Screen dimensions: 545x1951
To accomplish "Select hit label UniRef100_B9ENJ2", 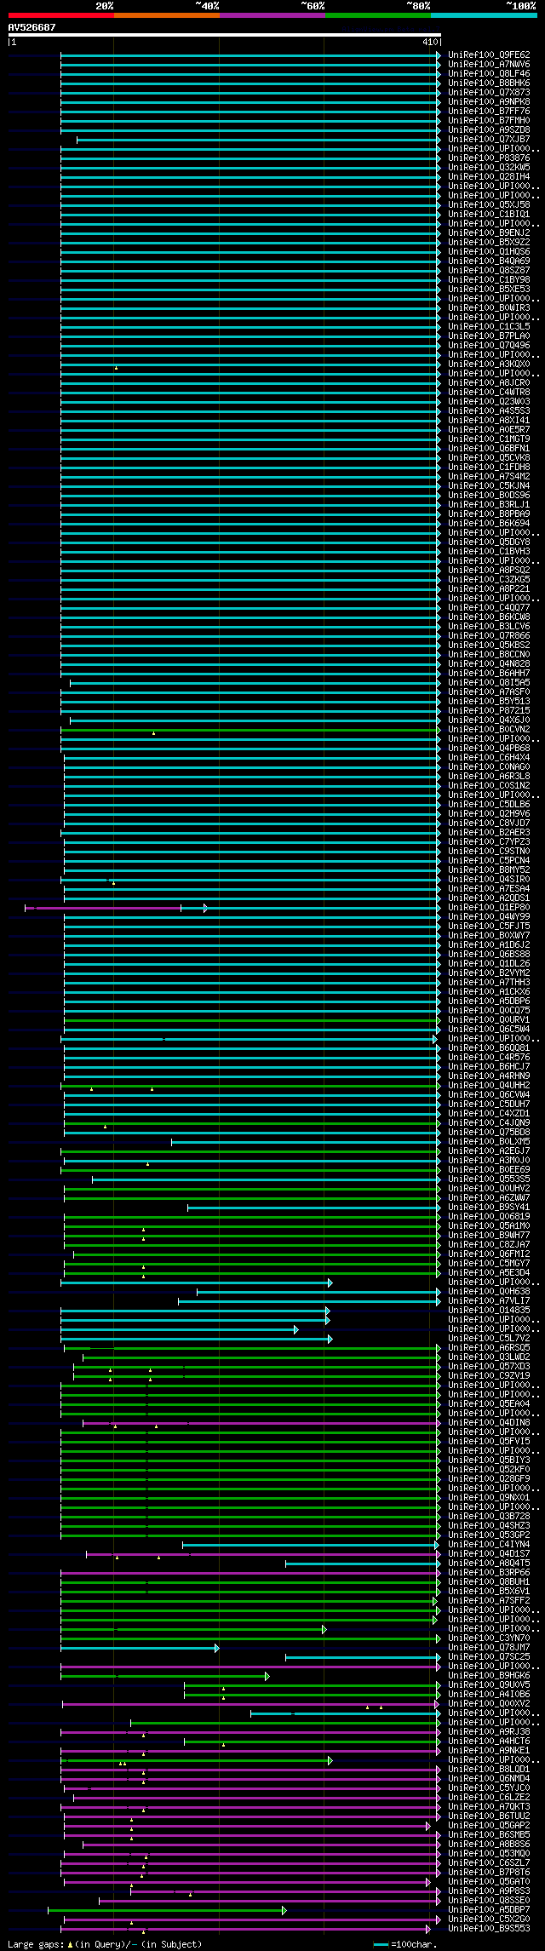I will point(489,233).
